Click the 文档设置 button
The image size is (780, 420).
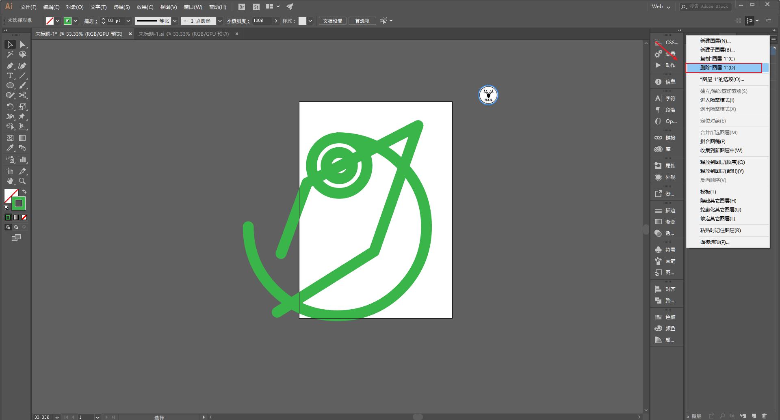tap(332, 21)
